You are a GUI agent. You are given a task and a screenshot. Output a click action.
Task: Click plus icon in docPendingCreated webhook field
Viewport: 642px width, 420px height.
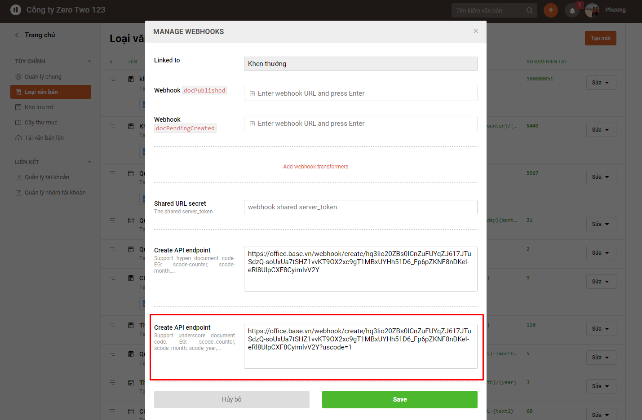tap(252, 124)
